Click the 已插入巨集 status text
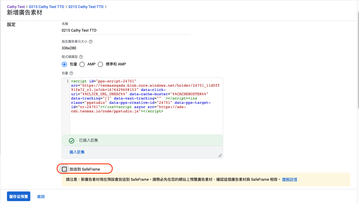Viewport: 359px width, 203px height. [x=88, y=141]
